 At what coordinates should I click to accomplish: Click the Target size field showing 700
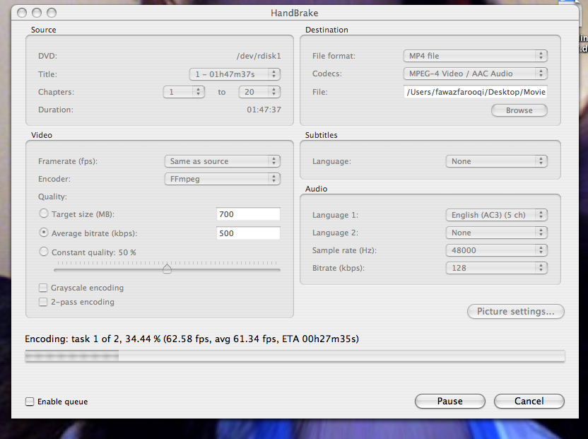[x=248, y=214]
